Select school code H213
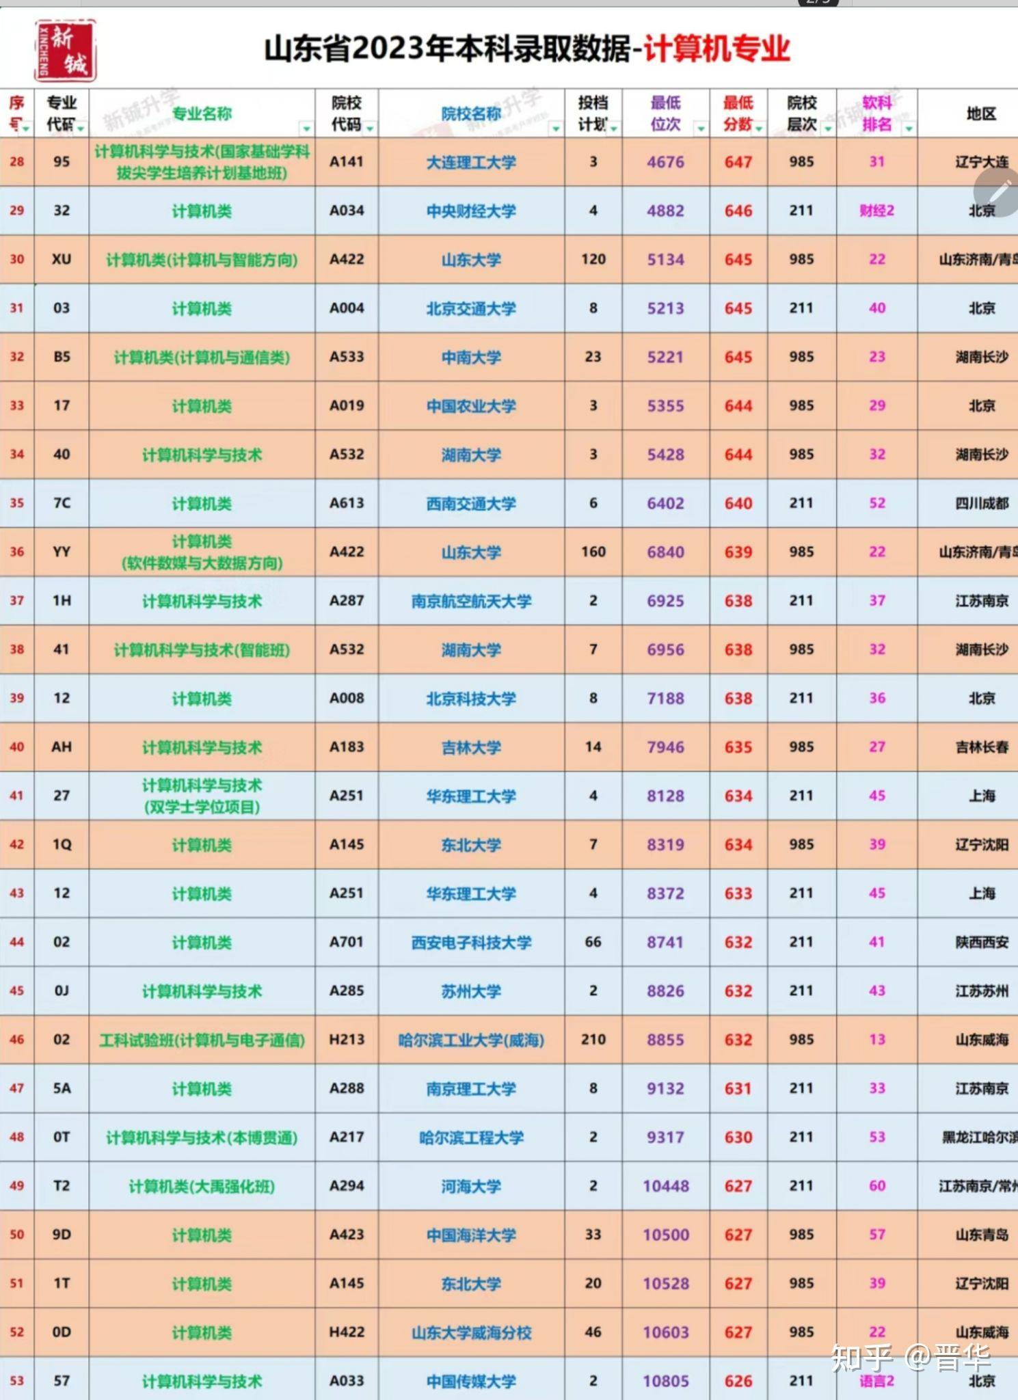1018x1400 pixels. (347, 1040)
